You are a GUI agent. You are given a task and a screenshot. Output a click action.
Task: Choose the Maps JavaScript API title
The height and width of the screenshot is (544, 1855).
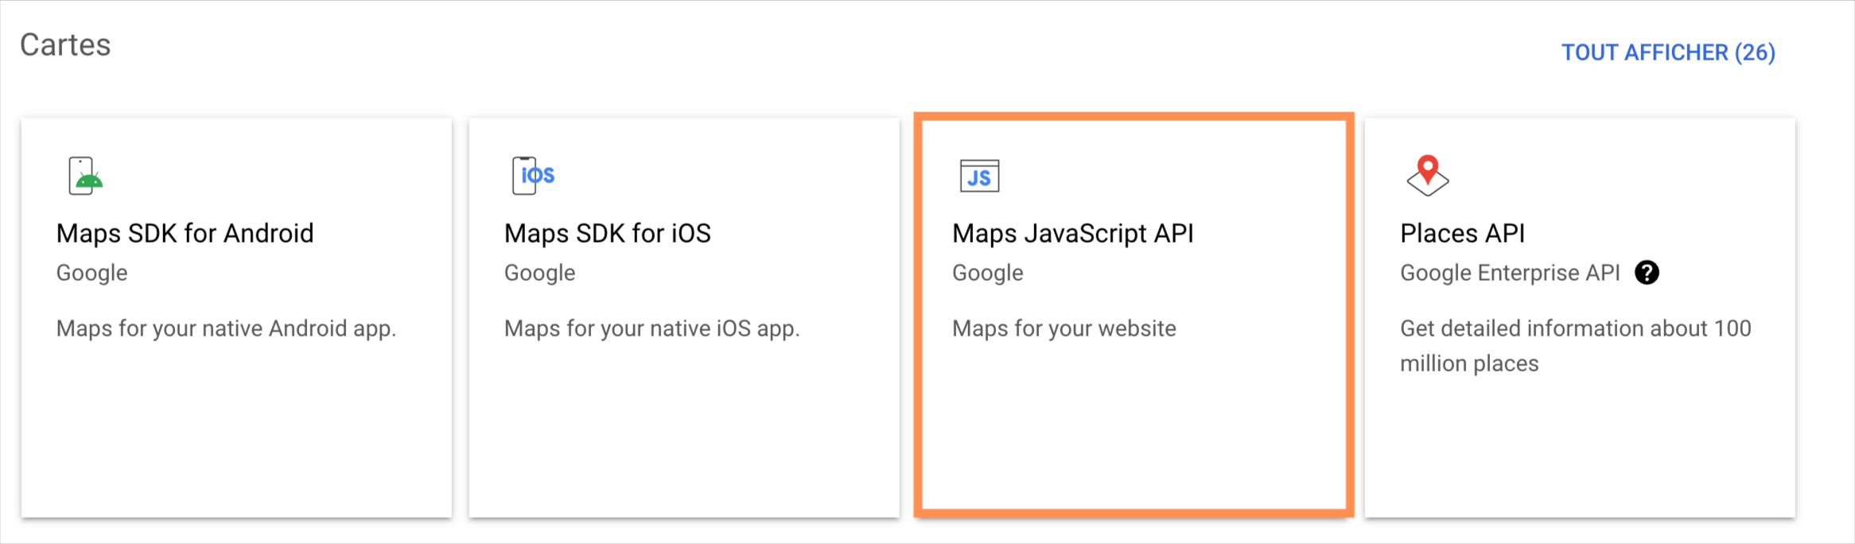tap(1072, 233)
